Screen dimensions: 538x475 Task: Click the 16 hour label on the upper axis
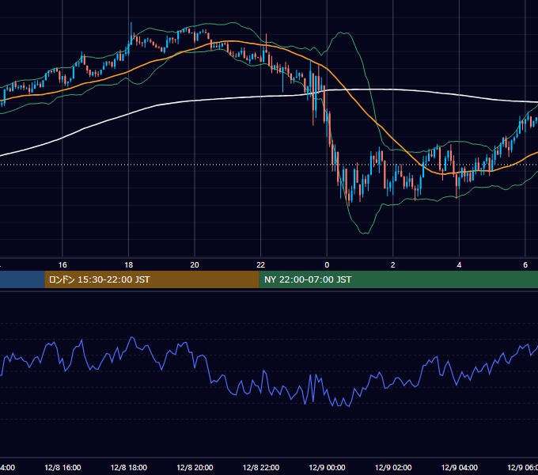[63, 265]
